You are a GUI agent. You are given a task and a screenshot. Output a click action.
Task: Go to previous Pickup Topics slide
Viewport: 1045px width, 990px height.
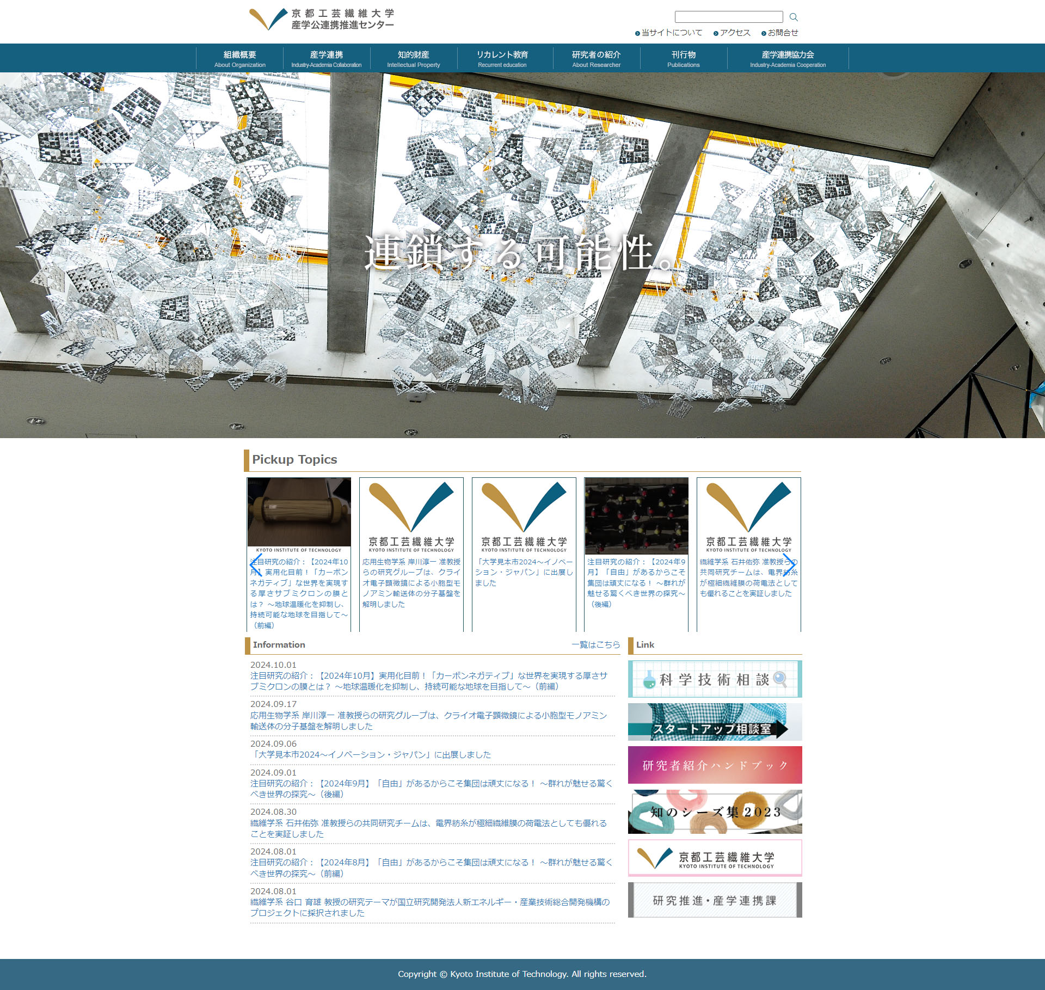[255, 565]
